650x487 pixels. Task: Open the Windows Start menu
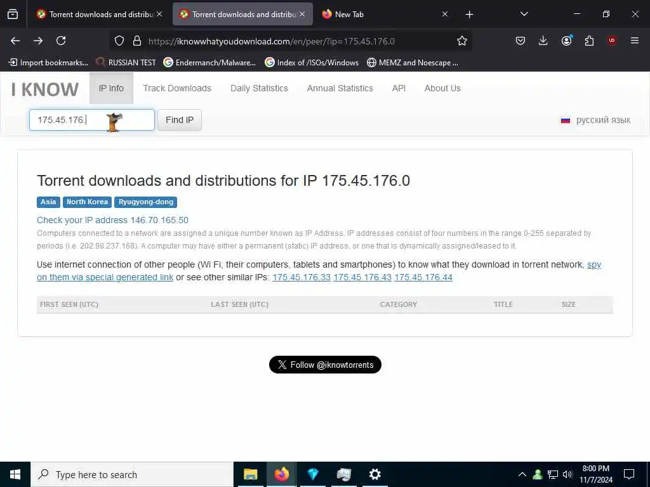click(15, 474)
